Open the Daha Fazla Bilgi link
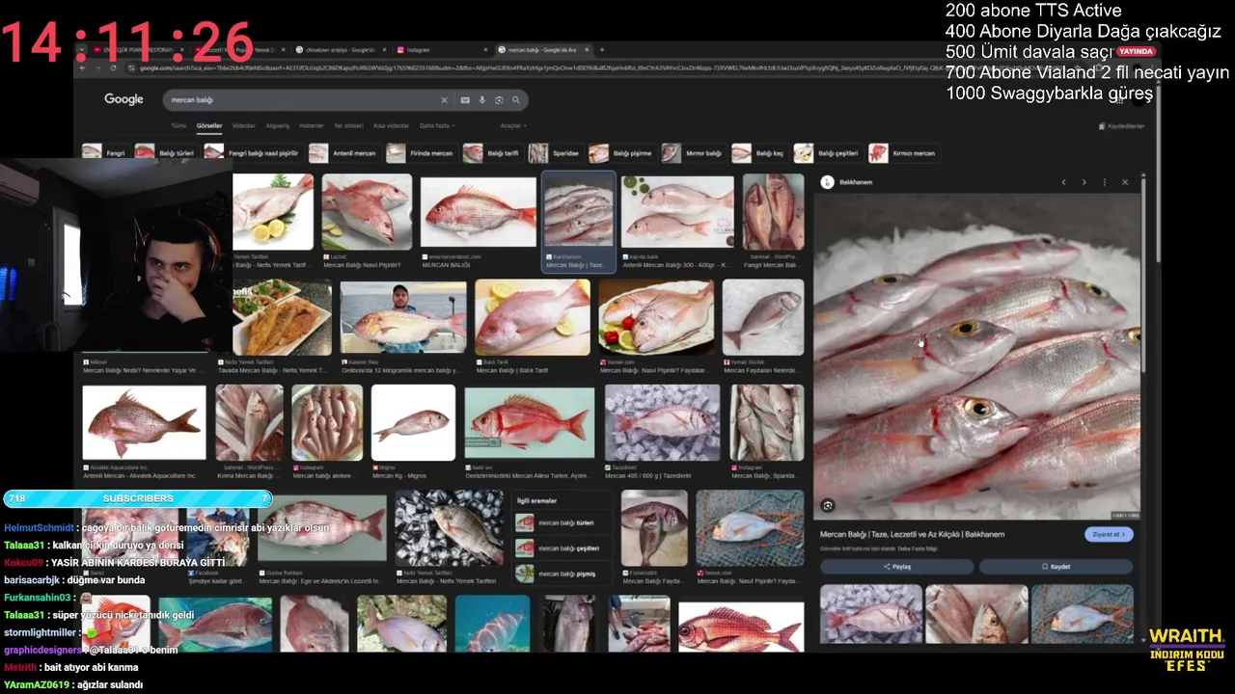 [x=919, y=548]
